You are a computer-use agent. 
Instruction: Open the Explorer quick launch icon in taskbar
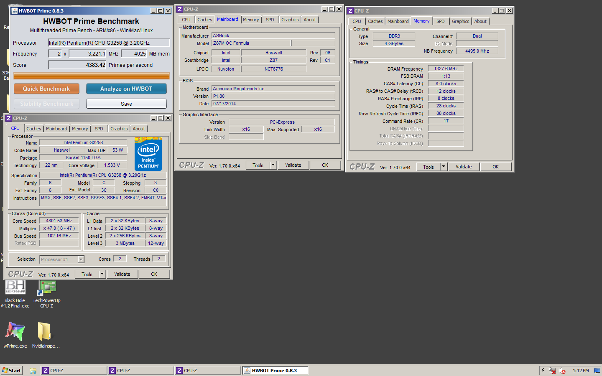[33, 371]
